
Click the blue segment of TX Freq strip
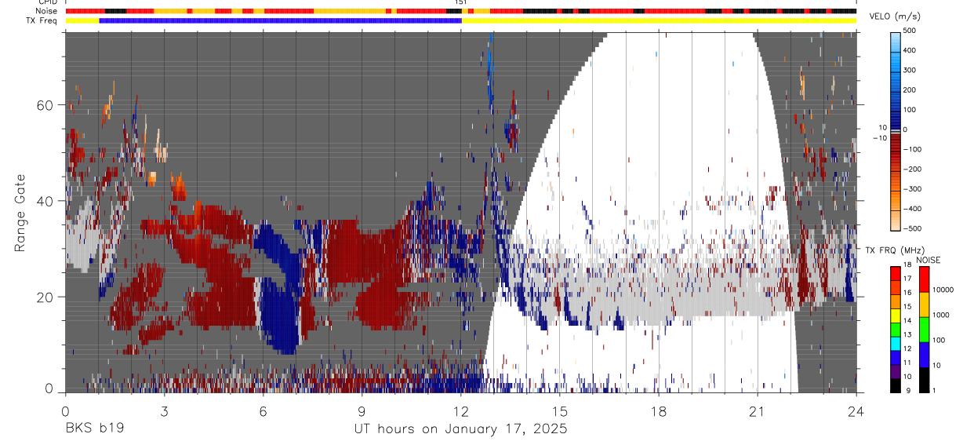(x=280, y=20)
